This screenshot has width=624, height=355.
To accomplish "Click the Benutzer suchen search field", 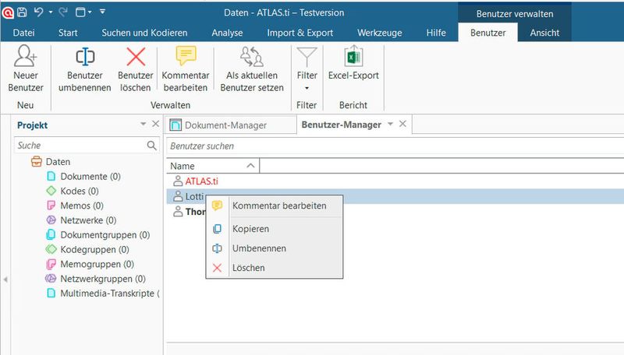I will 395,146.
